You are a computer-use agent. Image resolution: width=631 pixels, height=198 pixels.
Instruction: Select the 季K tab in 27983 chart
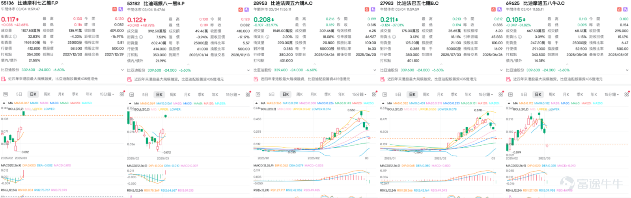pyautogui.click(x=454, y=94)
